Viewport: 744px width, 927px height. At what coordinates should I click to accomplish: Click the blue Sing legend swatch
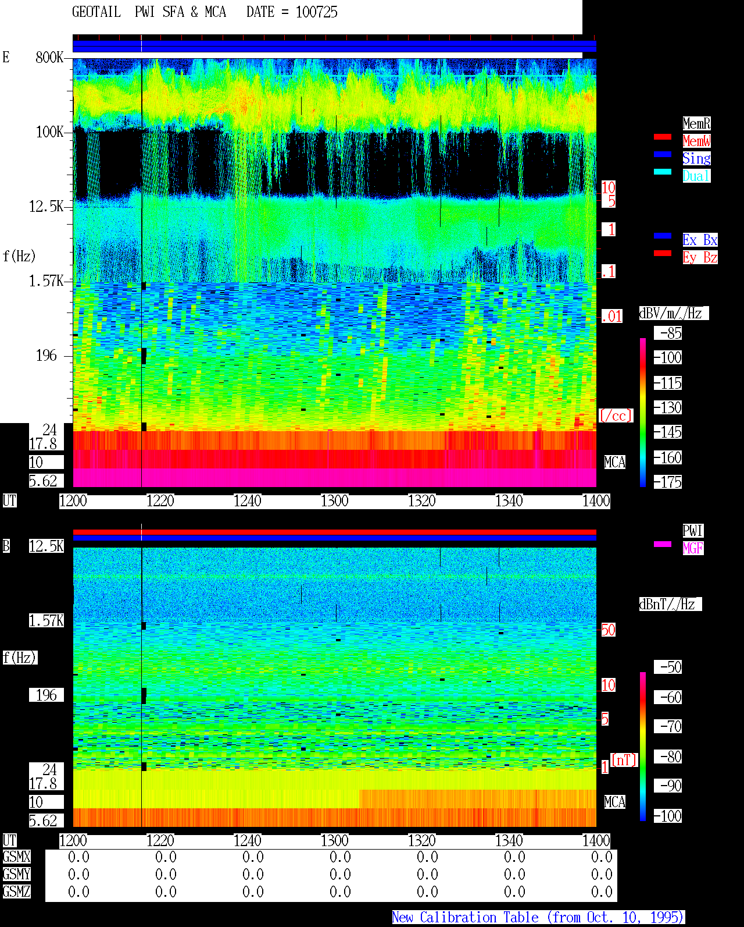663,154
